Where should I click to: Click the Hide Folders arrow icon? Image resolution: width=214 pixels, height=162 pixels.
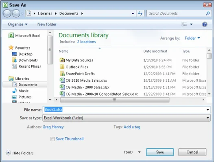click(x=8, y=153)
